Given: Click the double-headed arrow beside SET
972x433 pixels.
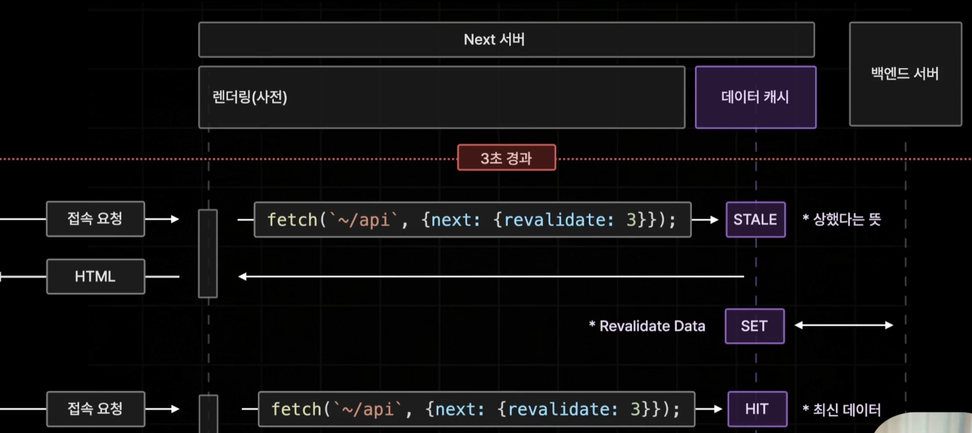Looking at the screenshot, I should click(844, 325).
